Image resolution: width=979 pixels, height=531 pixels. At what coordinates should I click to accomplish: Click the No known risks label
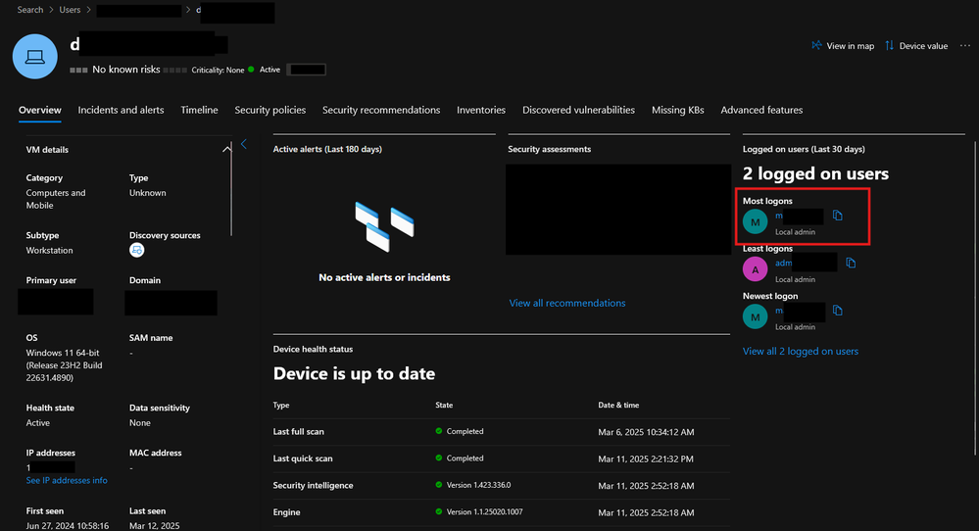126,70
